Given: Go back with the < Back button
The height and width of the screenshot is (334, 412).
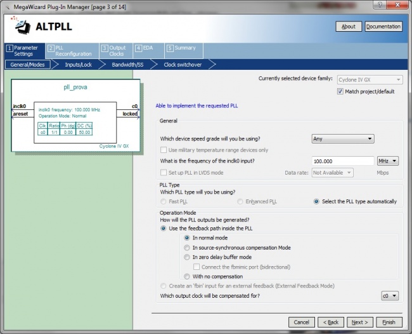Looking at the screenshot, I should (331, 322).
